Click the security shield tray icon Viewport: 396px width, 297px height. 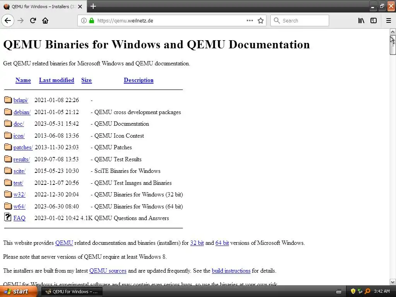[x=353, y=292]
